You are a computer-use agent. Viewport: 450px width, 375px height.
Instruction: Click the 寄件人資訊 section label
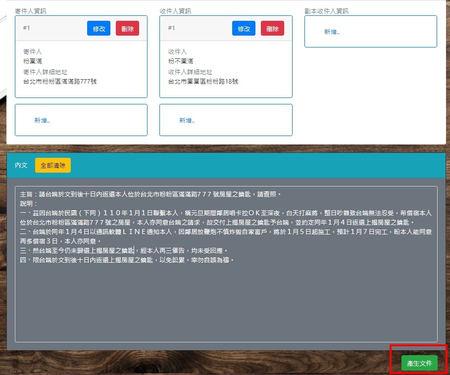(30, 11)
